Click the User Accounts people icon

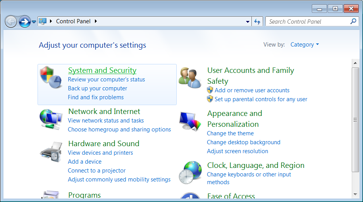tap(190, 78)
